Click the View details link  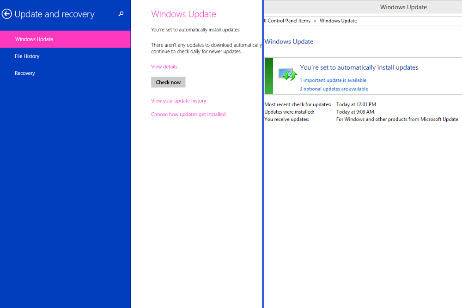164,67
